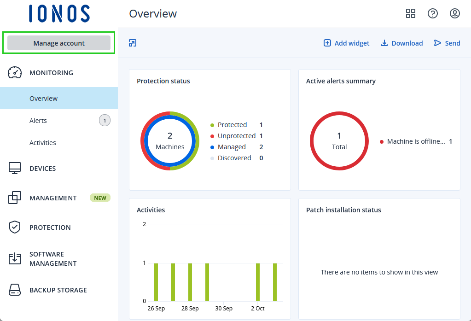Send the dashboard report
471x321 pixels.
click(x=447, y=43)
